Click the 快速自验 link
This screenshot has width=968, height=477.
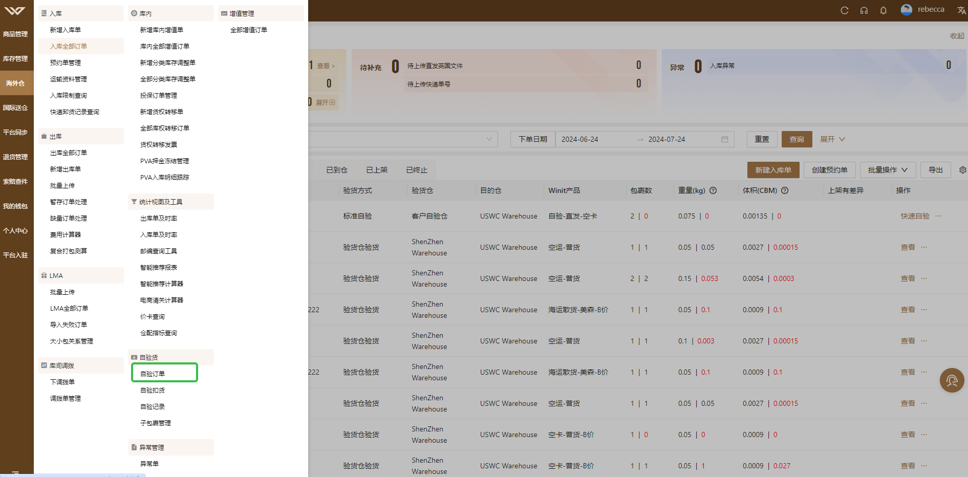tap(915, 216)
